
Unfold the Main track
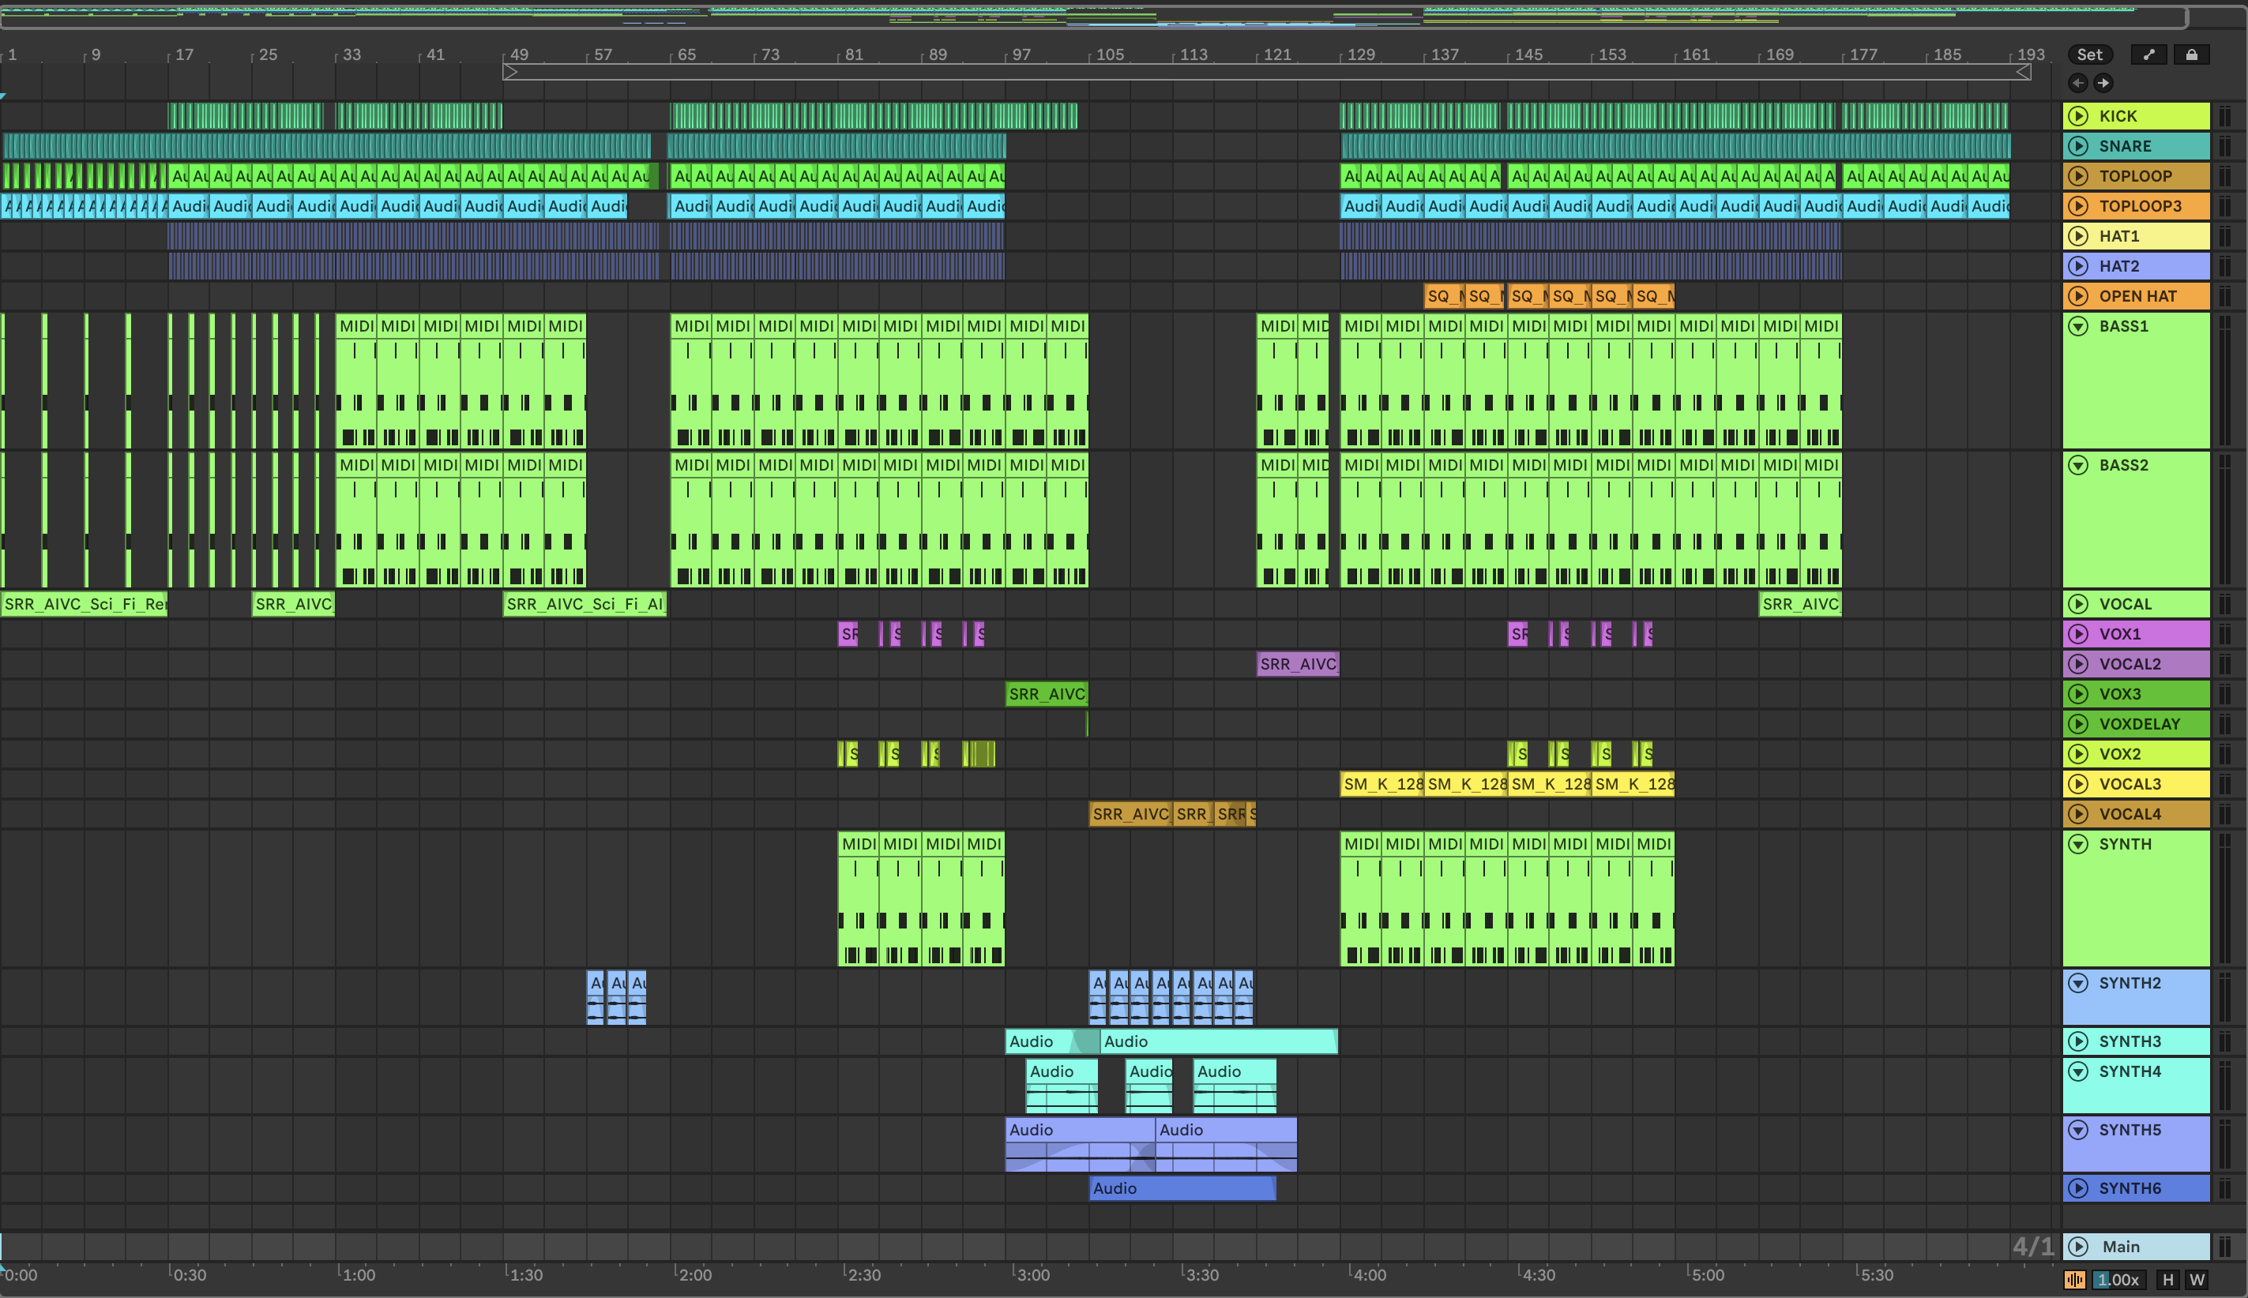2077,1247
